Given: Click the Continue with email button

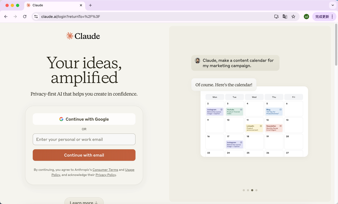Looking at the screenshot, I should pos(84,155).
